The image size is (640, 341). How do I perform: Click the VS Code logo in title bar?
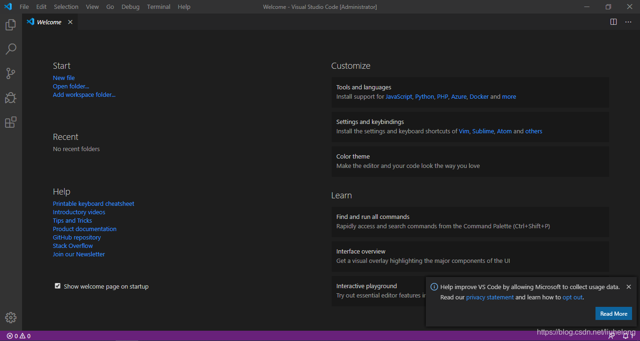pos(8,7)
